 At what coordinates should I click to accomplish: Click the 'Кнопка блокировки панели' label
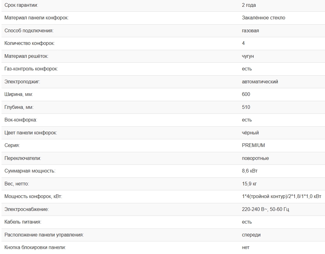[35, 248]
